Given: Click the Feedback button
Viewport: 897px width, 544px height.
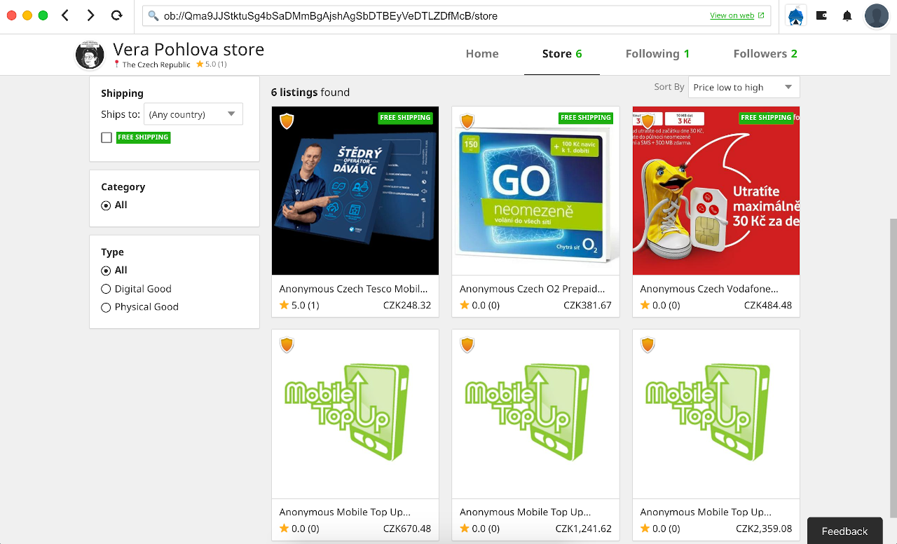Looking at the screenshot, I should point(844,531).
